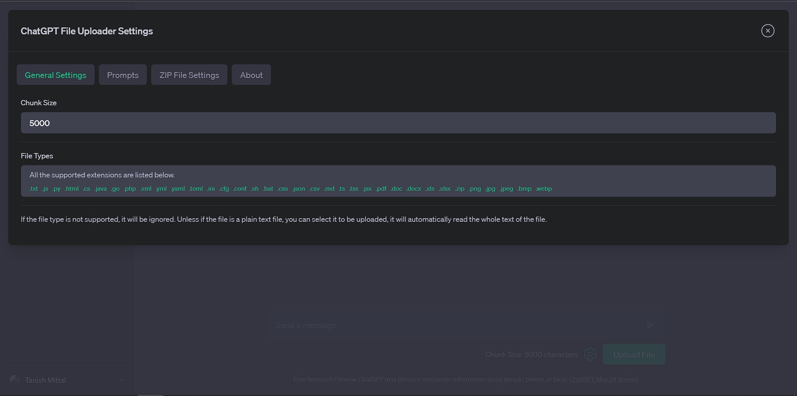Click the .bmp extension tag
This screenshot has width=797, height=396.
pyautogui.click(x=524, y=189)
